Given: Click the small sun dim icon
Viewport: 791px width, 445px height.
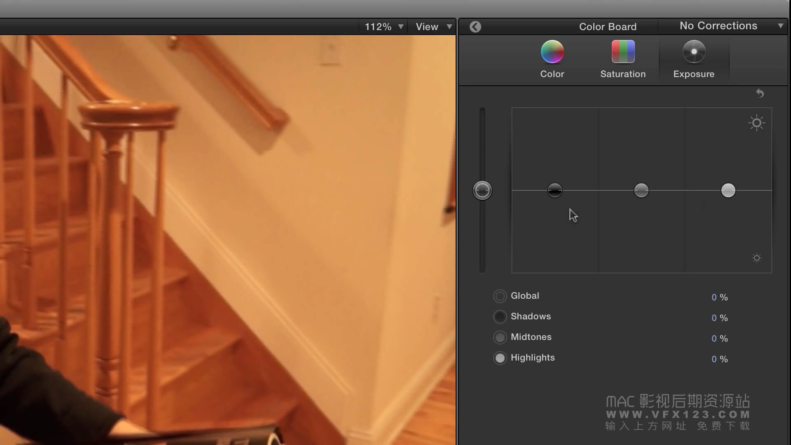Looking at the screenshot, I should pyautogui.click(x=757, y=258).
